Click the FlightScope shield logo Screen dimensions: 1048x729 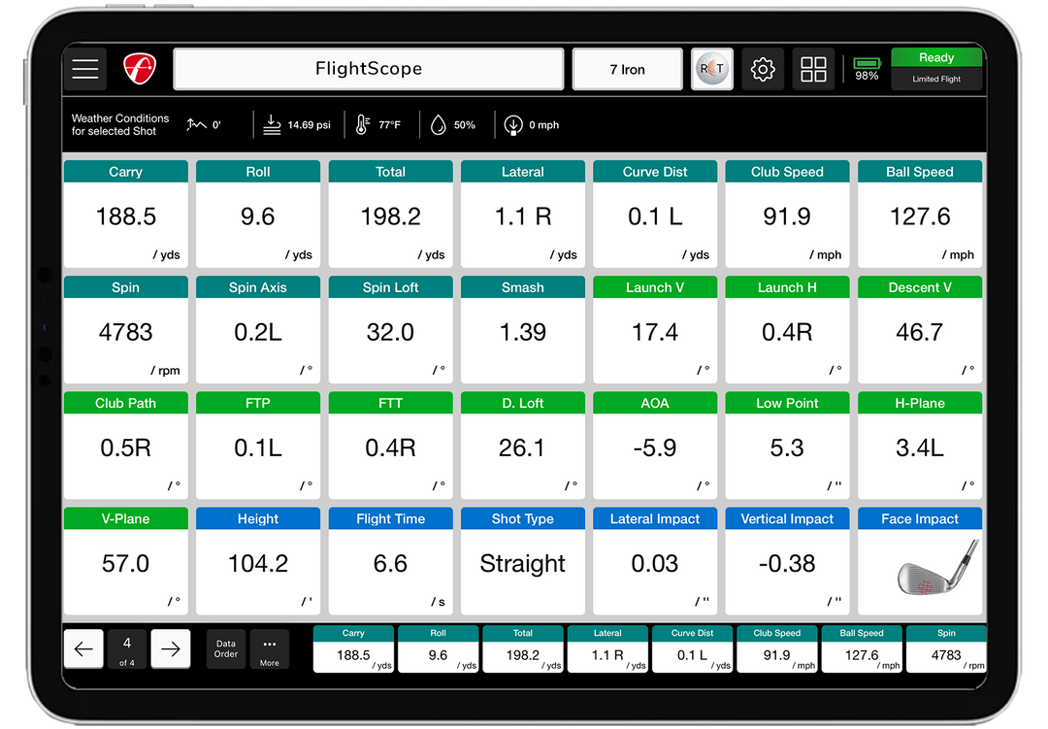139,69
